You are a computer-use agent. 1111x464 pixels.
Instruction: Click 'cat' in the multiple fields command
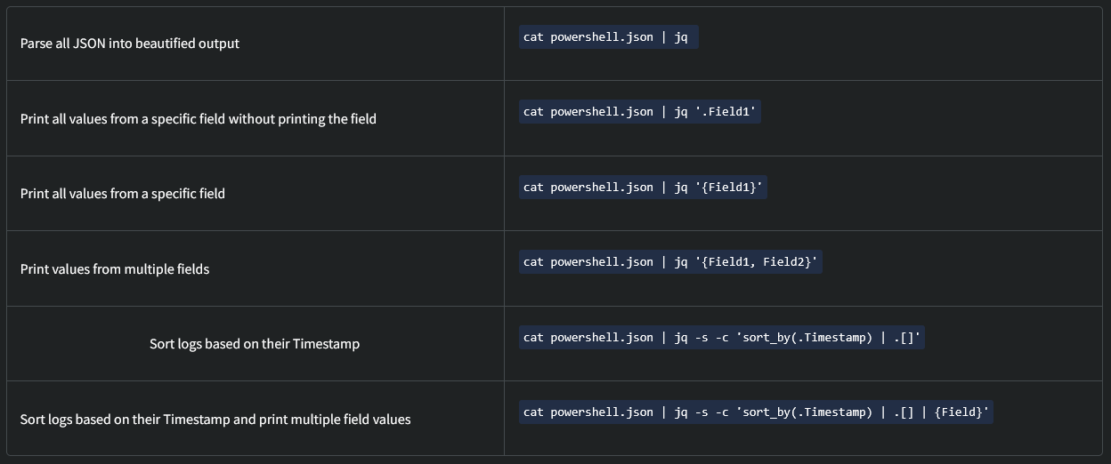533,261
